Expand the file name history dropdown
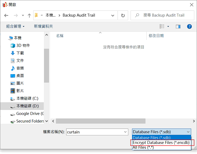 (x=125, y=132)
